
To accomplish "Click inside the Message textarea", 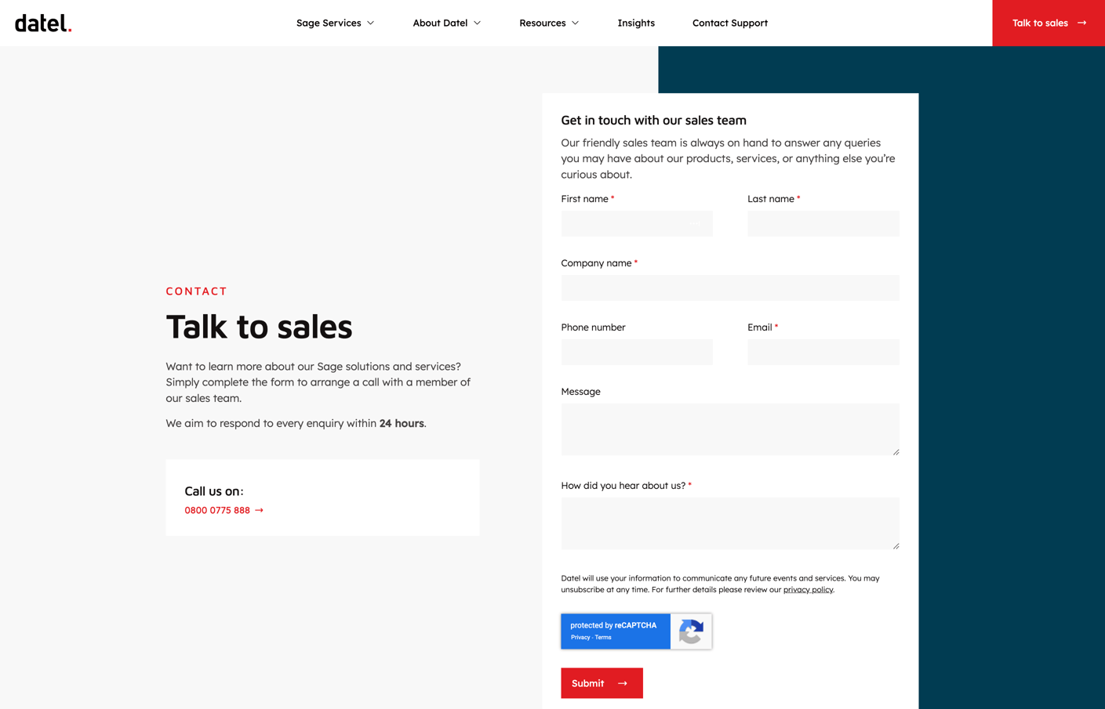I will pyautogui.click(x=729, y=429).
